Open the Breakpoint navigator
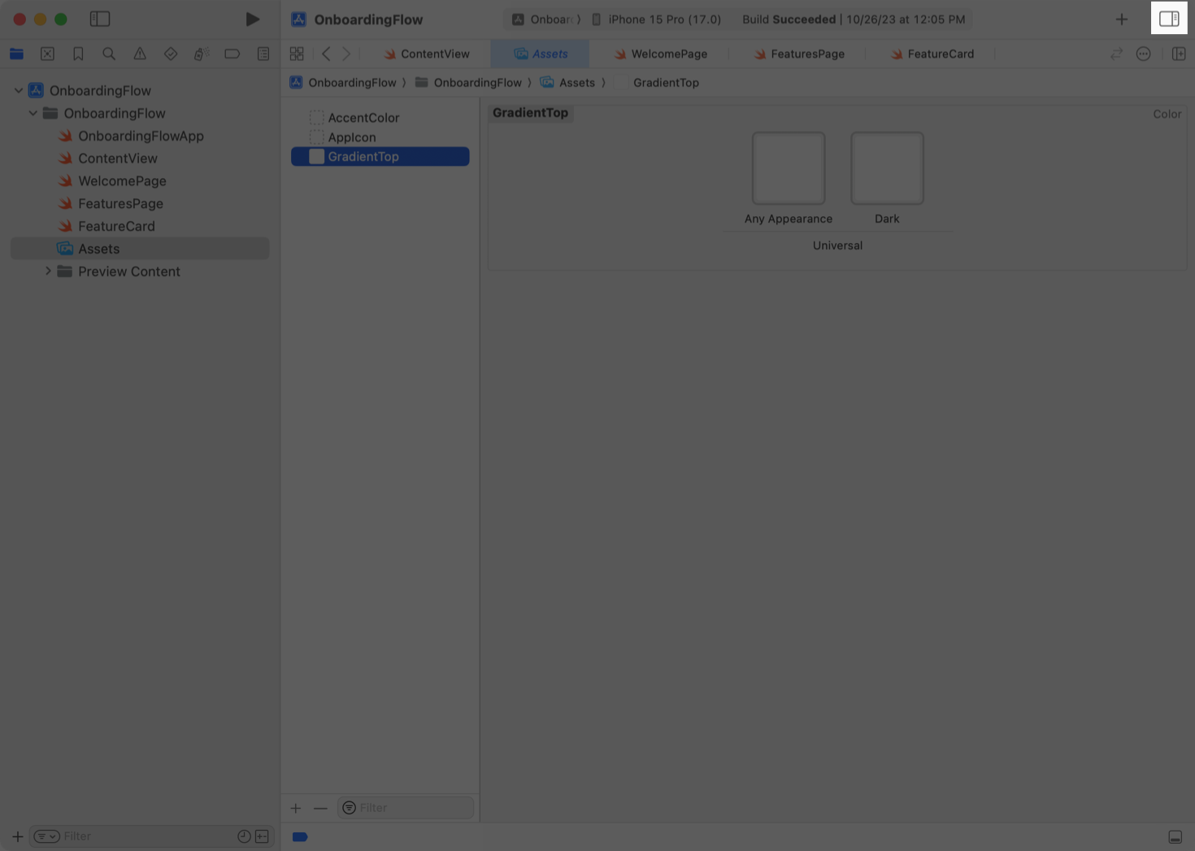1195x851 pixels. 232,54
